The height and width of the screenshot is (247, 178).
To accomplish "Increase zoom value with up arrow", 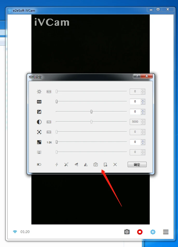I will (x=143, y=141).
